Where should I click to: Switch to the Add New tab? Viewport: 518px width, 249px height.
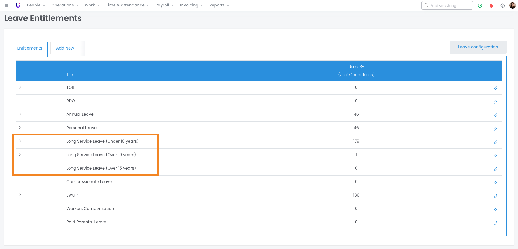65,48
